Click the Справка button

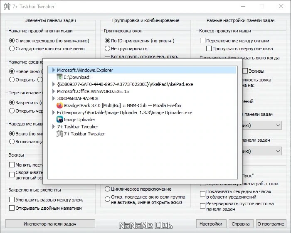[241, 224]
